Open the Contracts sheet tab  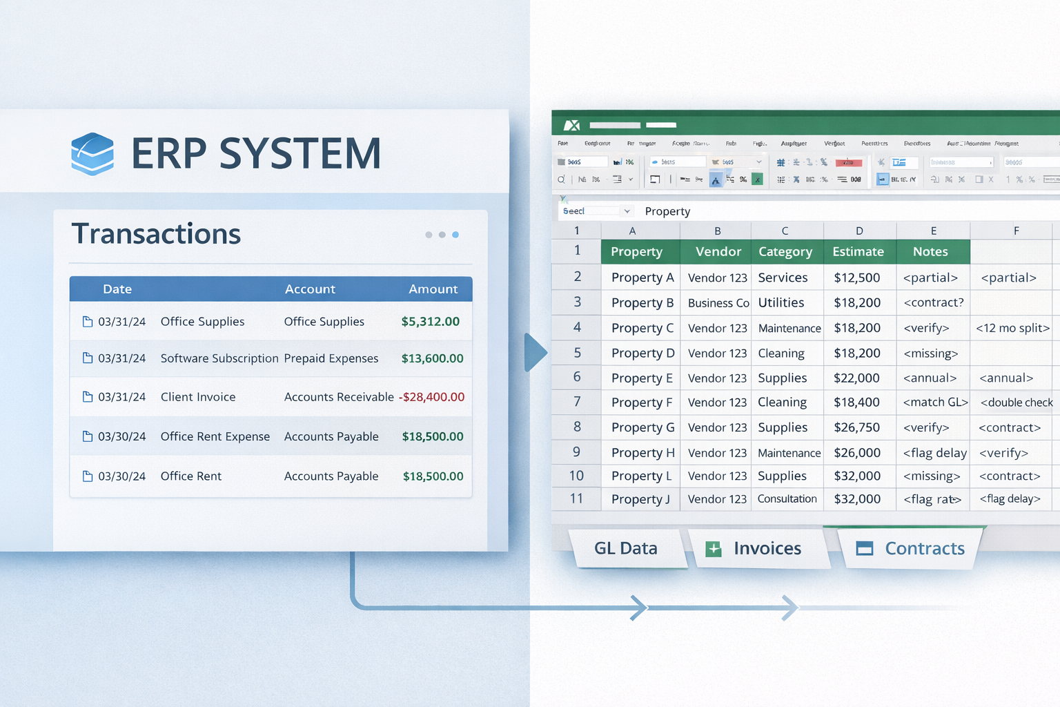pos(911,548)
